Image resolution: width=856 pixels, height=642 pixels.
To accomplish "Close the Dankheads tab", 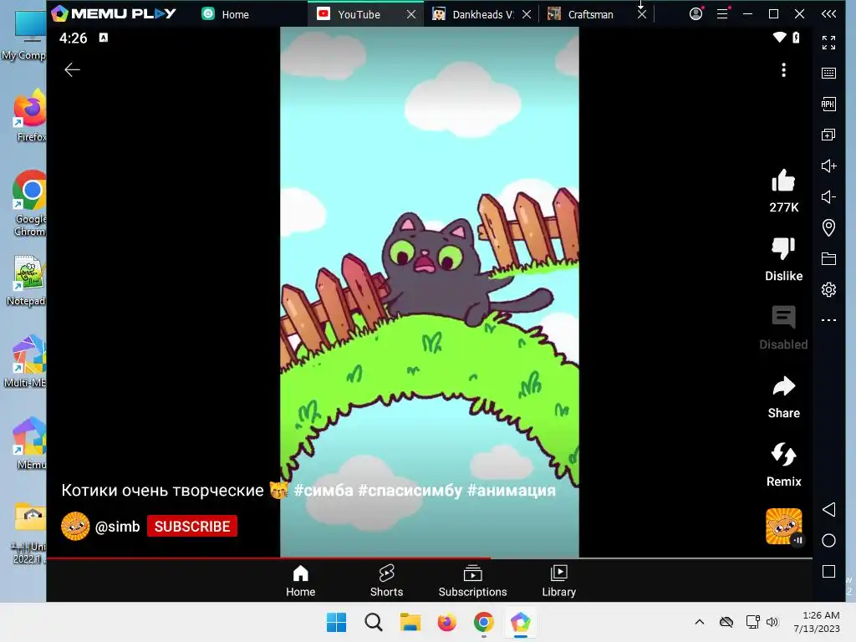I will click(x=527, y=15).
